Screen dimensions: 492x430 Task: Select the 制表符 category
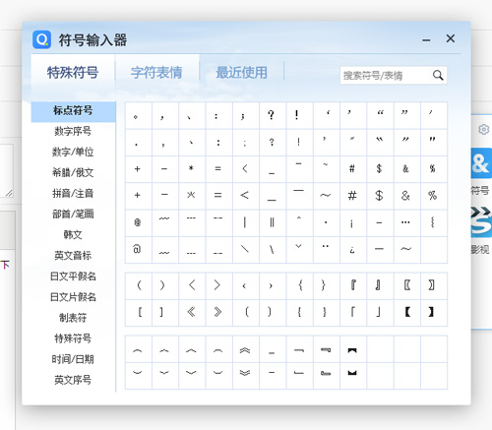(73, 318)
